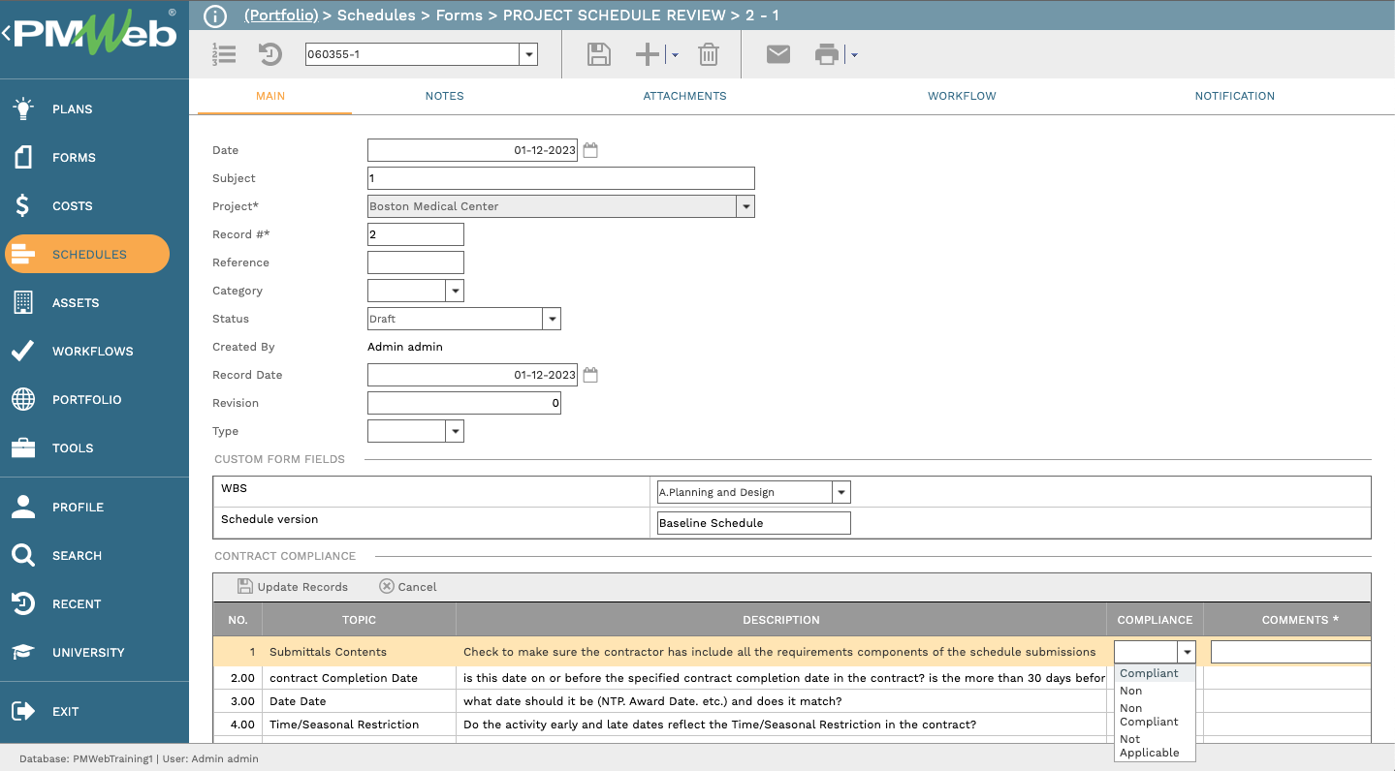Expand the WBS dropdown showing A.Planning and Design
1395x771 pixels.
tap(841, 492)
